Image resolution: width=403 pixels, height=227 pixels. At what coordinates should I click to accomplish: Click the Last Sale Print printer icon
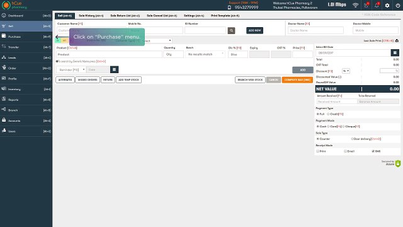click(x=397, y=40)
